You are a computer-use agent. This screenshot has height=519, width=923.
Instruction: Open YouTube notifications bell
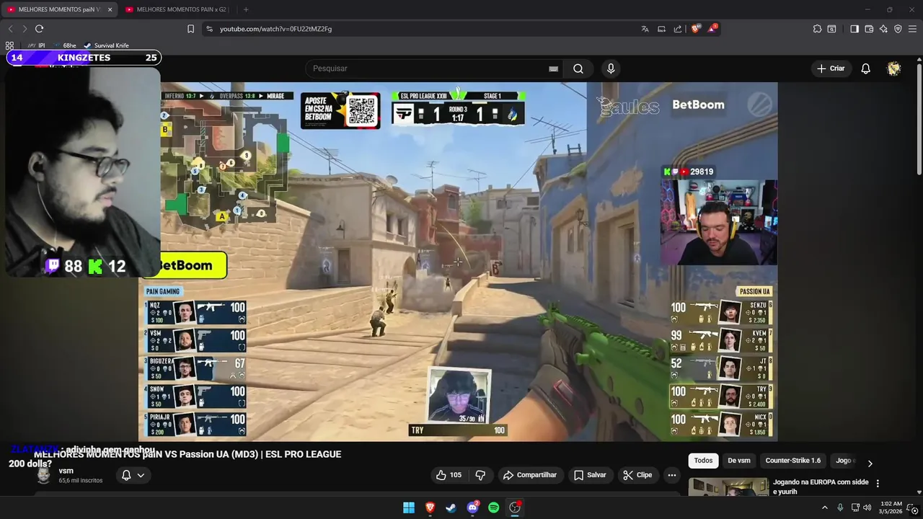pos(865,68)
